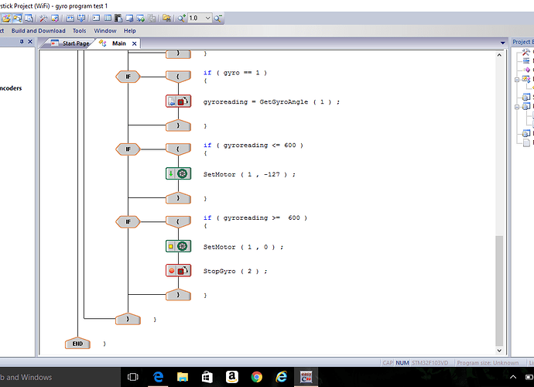Select the SetMotor -127 flowchart block icon
Image resolution: width=534 pixels, height=387 pixels.
179,173
